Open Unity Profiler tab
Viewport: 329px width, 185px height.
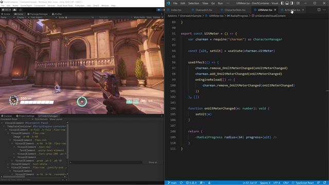(x=57, y=14)
